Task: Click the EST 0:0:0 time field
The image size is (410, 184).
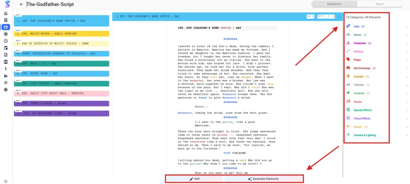Action: tap(326, 16)
